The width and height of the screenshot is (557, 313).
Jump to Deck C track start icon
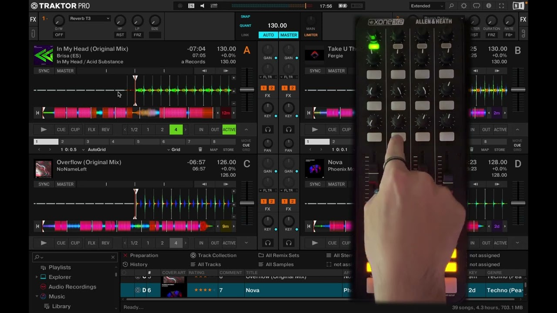coord(37,226)
